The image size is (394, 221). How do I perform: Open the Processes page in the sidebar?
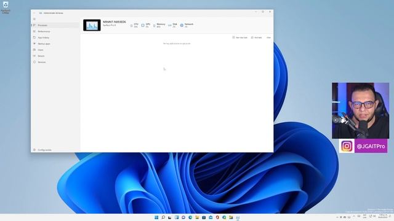(x=55, y=25)
